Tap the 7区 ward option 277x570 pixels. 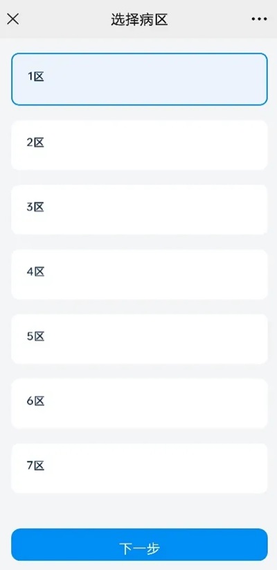point(139,468)
